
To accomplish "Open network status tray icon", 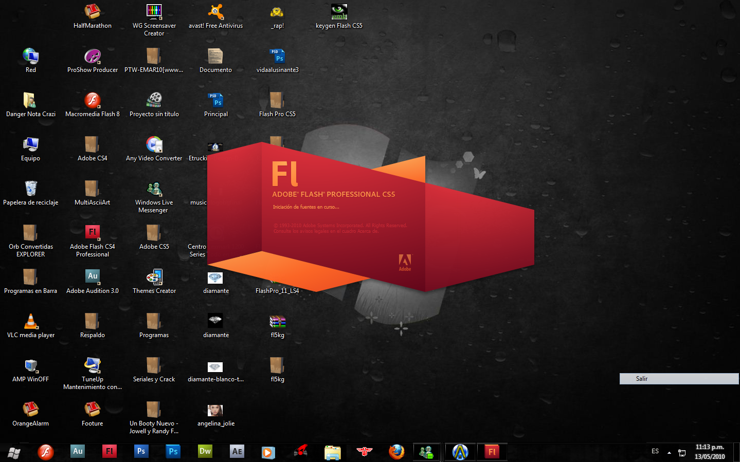I will 682,453.
